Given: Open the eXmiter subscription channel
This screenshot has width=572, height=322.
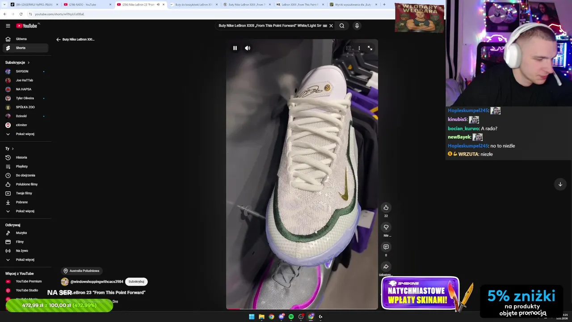Looking at the screenshot, I should (x=26, y=125).
